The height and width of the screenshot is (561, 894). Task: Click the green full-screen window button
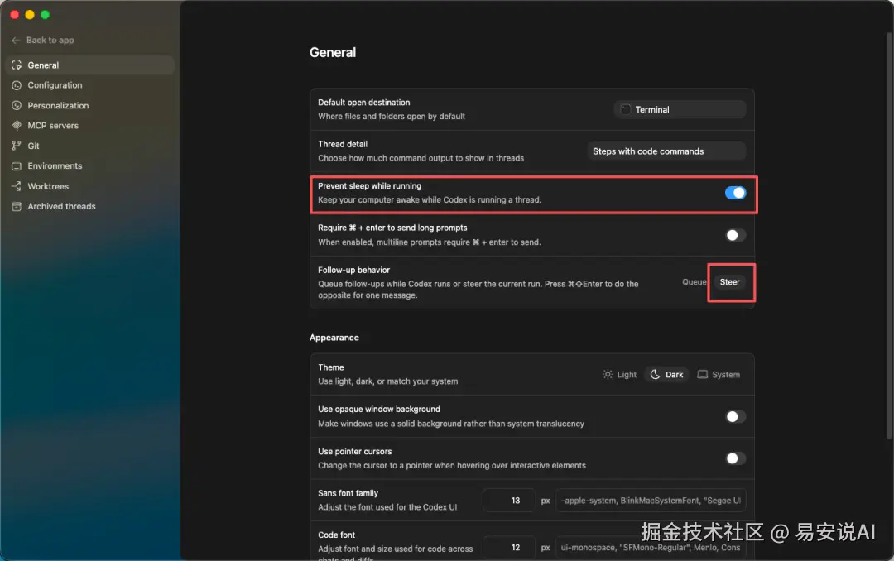click(x=45, y=15)
